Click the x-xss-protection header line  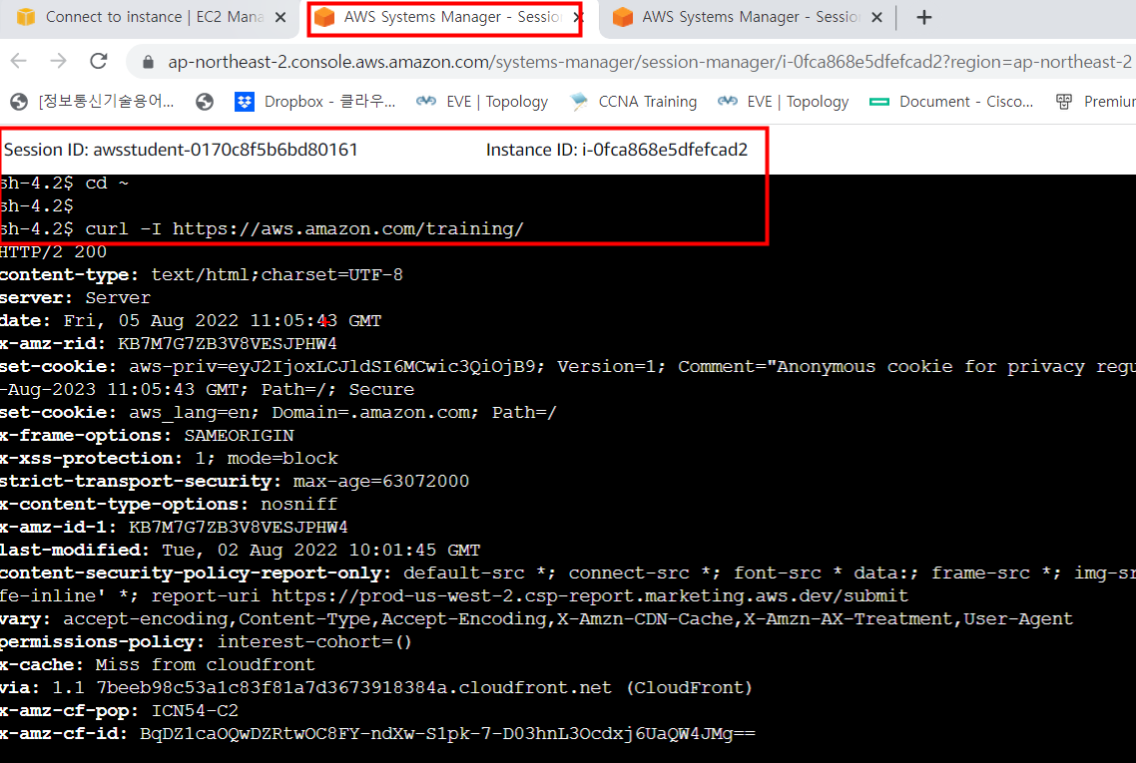169,459
